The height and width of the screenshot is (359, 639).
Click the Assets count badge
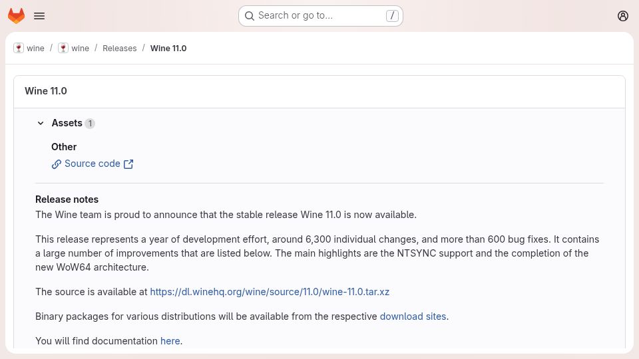(x=90, y=124)
